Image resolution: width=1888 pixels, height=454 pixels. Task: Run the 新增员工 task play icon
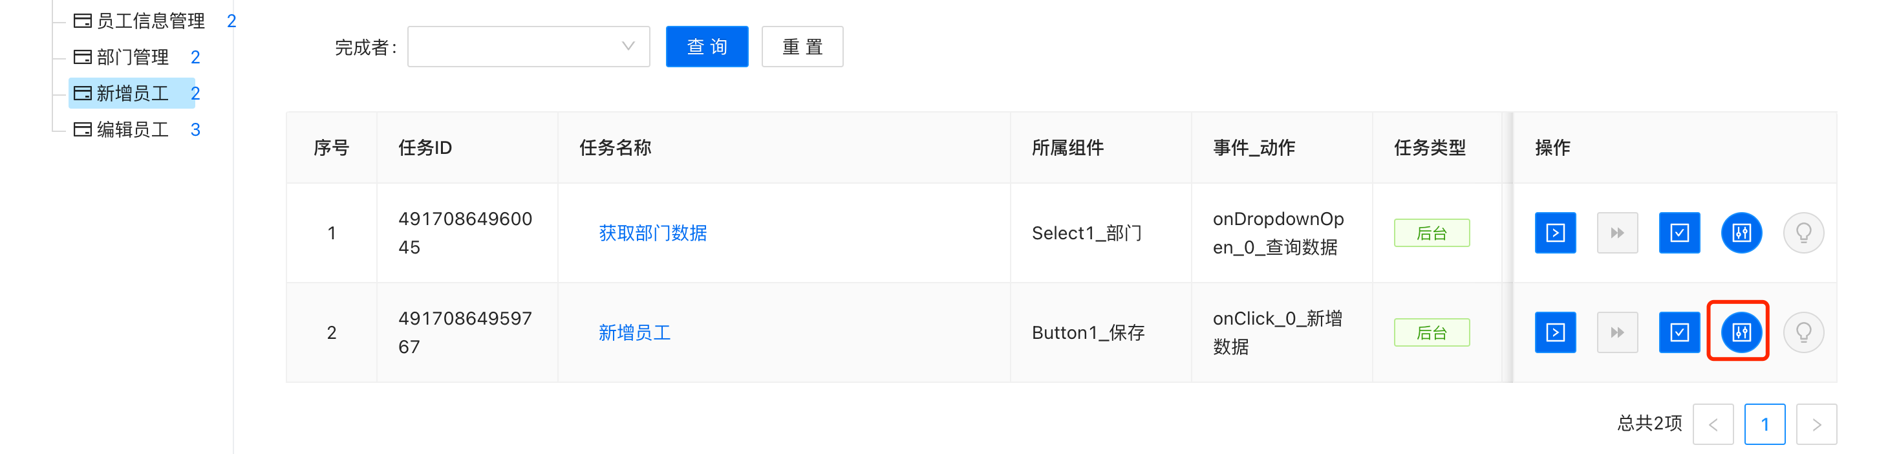1554,333
